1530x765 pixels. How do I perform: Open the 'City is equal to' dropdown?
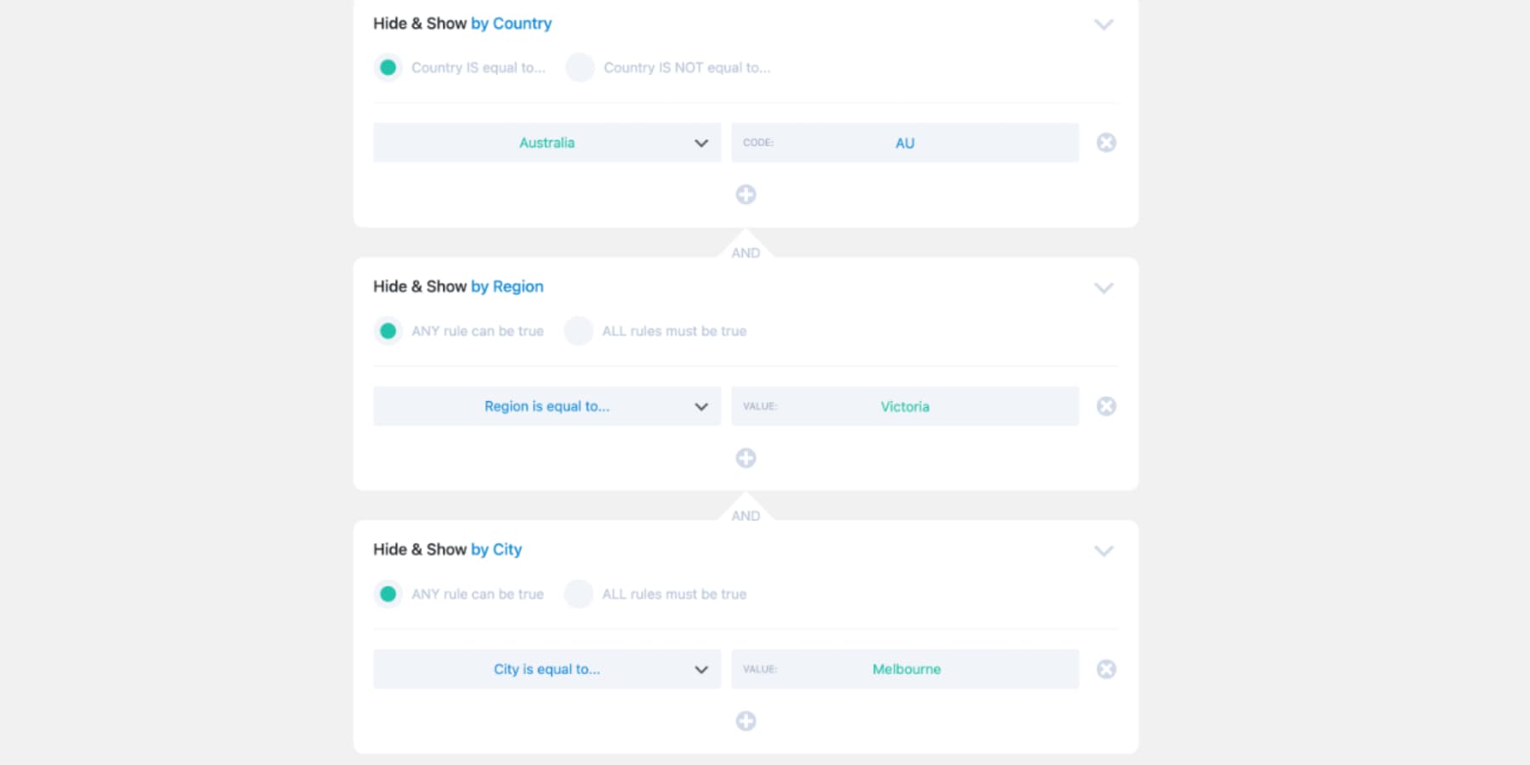[x=547, y=670]
